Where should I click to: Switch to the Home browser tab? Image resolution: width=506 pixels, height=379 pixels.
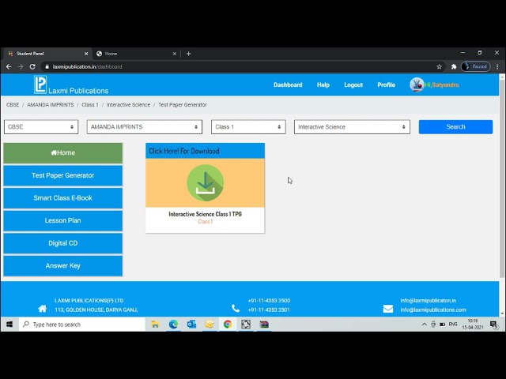coord(135,54)
